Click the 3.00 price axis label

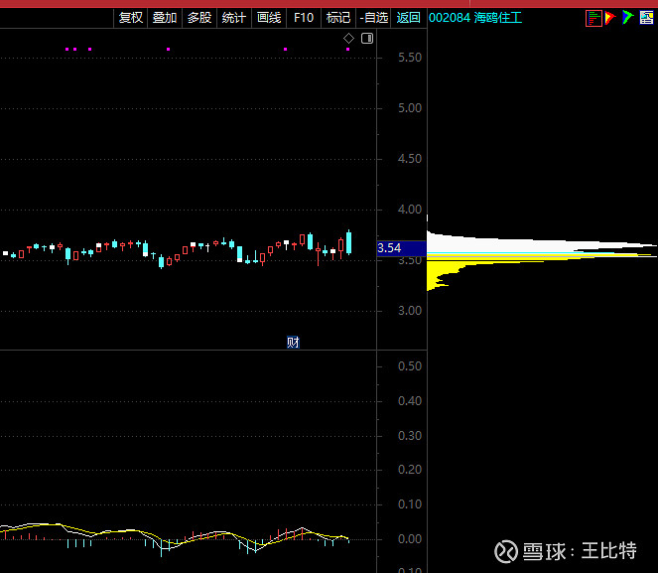pyautogui.click(x=410, y=311)
